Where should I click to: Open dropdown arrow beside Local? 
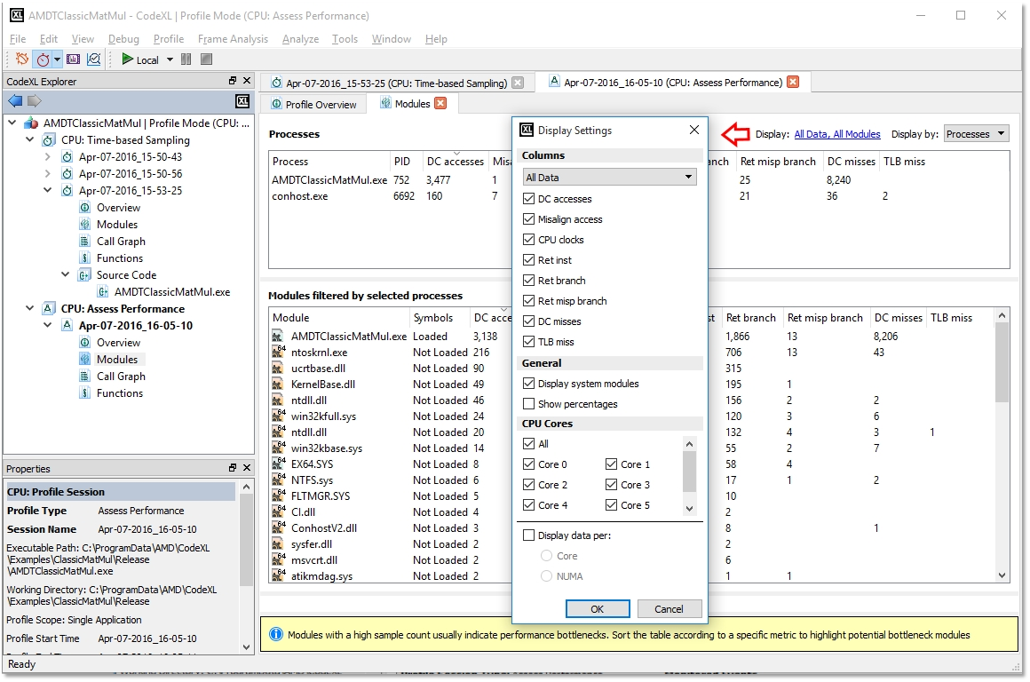point(170,59)
